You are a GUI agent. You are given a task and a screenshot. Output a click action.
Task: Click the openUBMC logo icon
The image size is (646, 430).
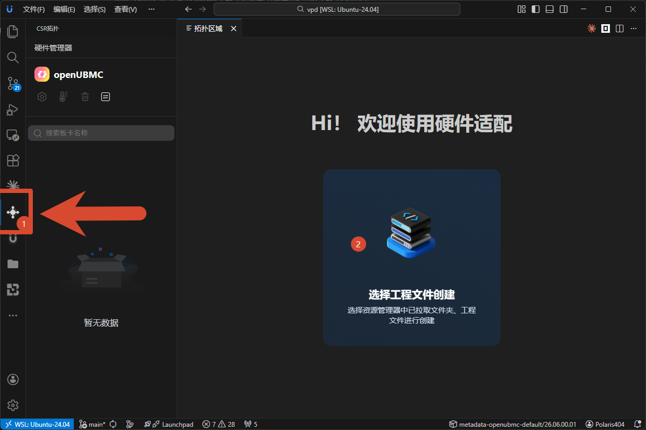42,75
